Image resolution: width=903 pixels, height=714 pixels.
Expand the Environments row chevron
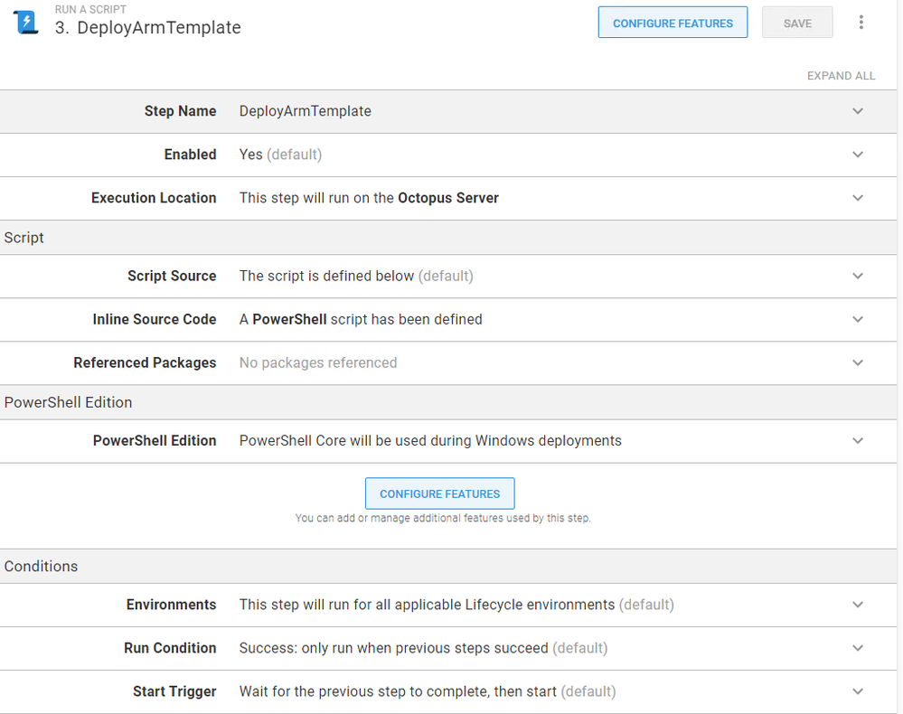[858, 605]
